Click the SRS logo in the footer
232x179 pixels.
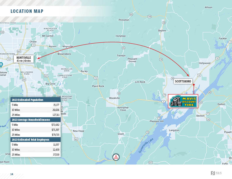point(216,173)
